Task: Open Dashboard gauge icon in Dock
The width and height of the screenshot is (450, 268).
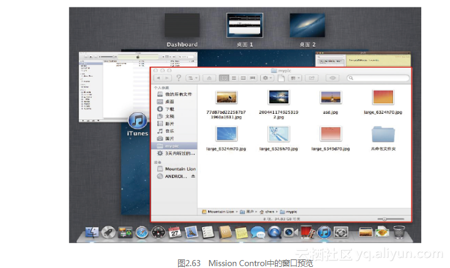Action: coord(159,233)
